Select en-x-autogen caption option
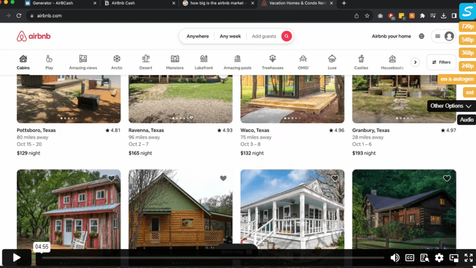The width and height of the screenshot is (476, 268). (457, 79)
